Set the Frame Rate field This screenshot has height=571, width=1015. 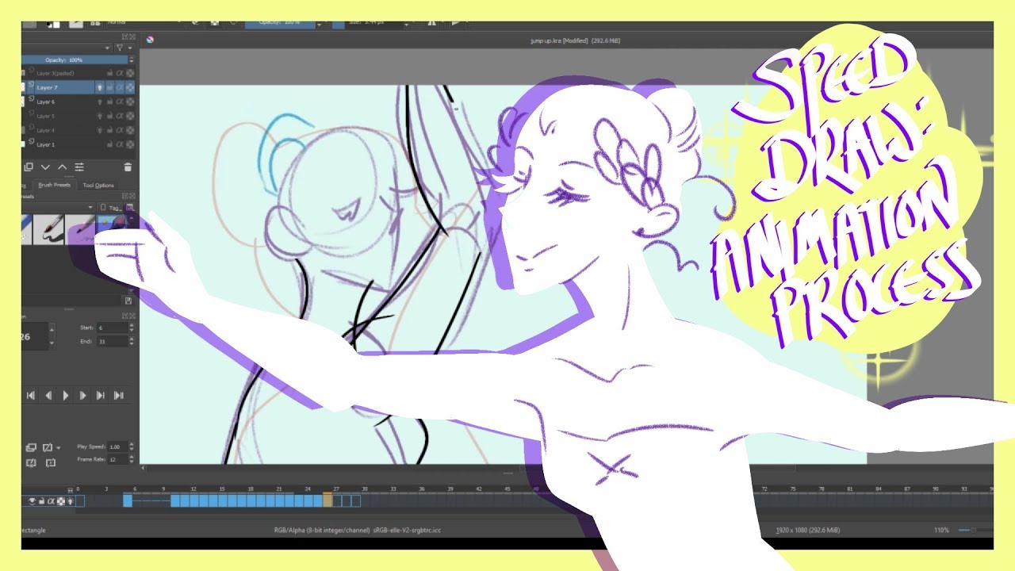coord(117,459)
